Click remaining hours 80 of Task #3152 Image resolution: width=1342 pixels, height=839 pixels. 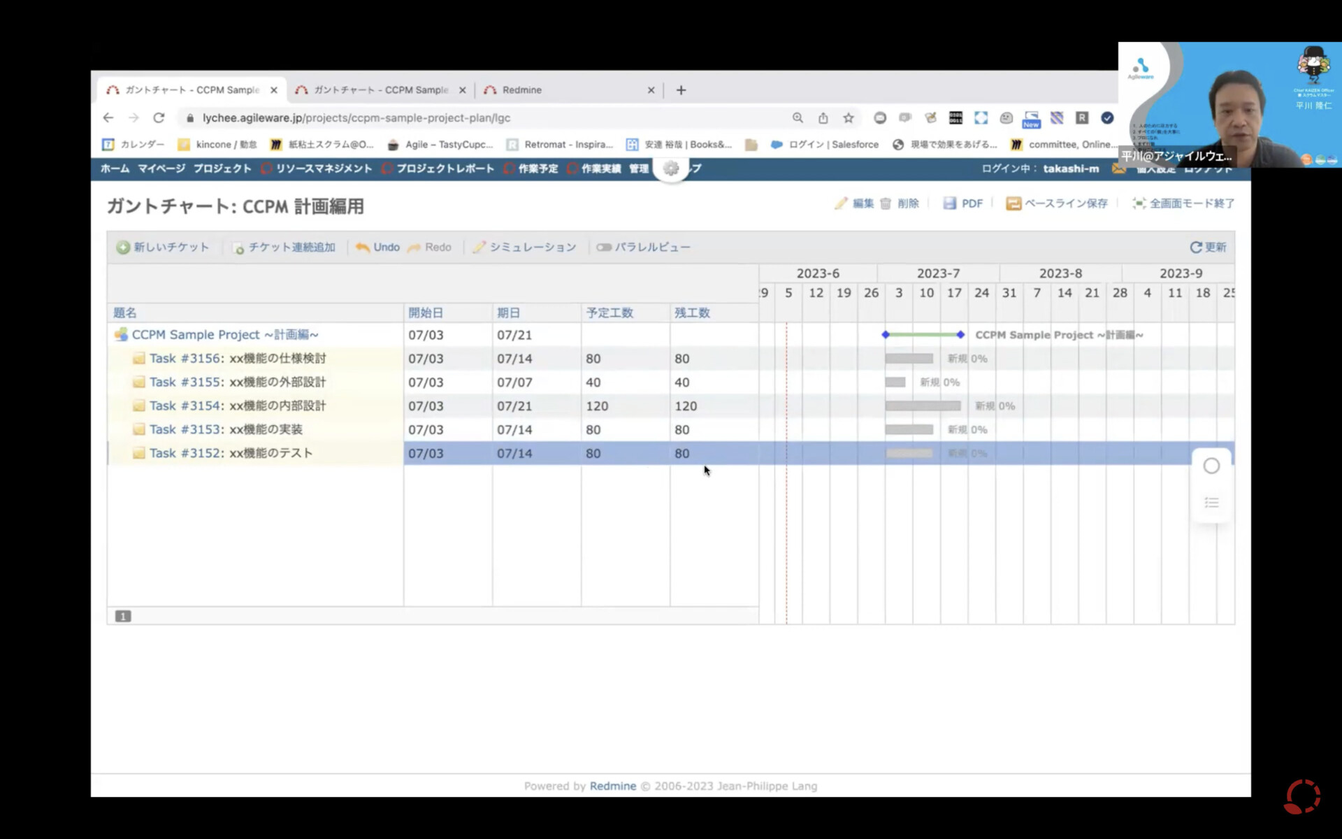tap(682, 453)
